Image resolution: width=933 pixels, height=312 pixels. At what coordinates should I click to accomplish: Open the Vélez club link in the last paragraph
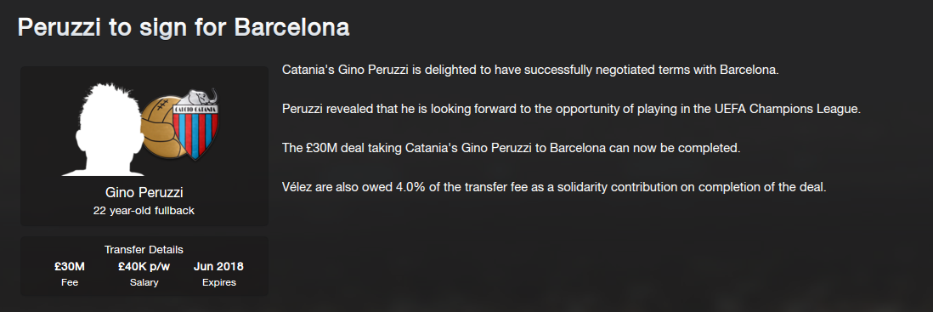click(x=297, y=188)
